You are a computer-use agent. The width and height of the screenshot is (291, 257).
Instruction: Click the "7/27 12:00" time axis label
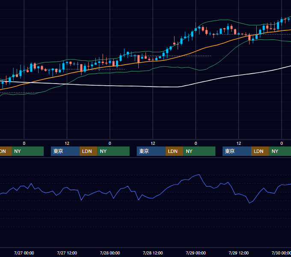[x=67, y=253]
